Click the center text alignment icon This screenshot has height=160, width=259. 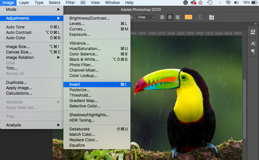(170, 17)
